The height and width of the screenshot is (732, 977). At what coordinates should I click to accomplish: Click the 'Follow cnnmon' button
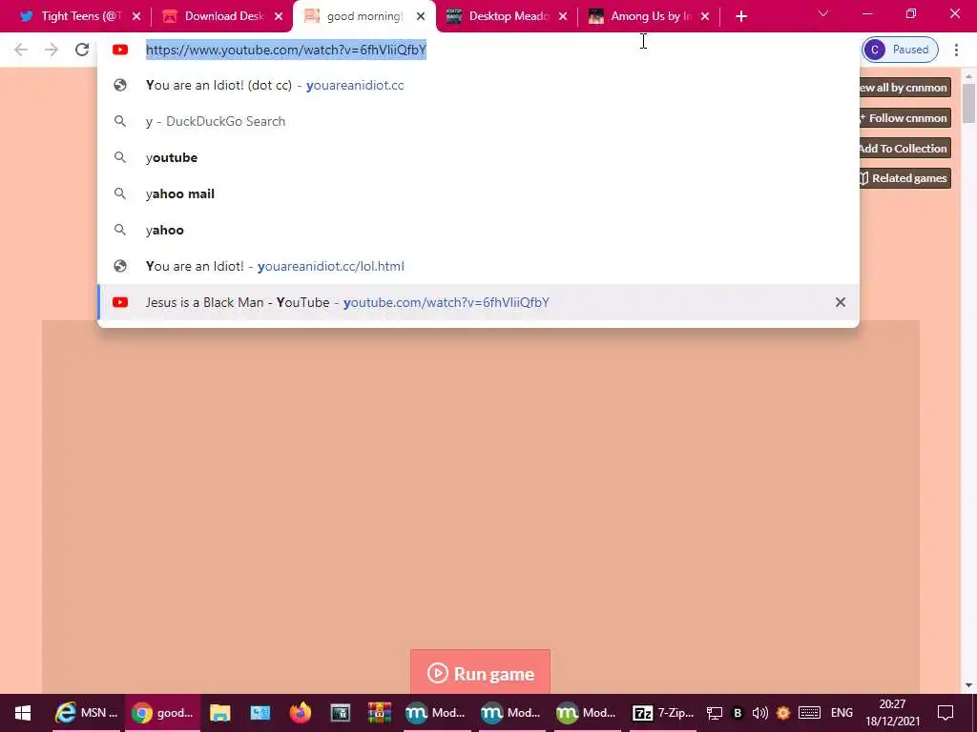tap(904, 117)
